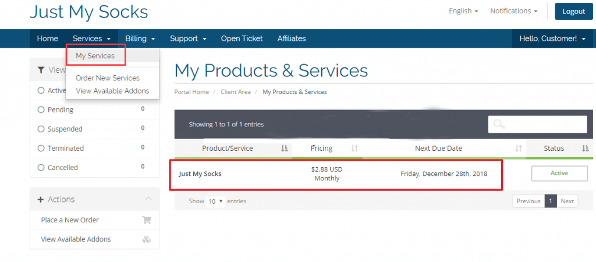Open the Show entries count dropdown

[215, 201]
